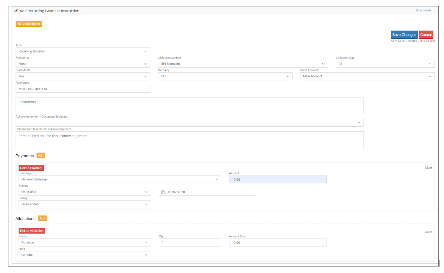This screenshot has height=273, width=444.
Task: Click the Allocations section heading
Action: 25,219
